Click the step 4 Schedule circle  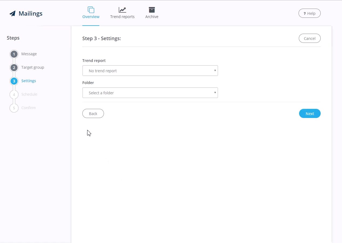pos(14,95)
